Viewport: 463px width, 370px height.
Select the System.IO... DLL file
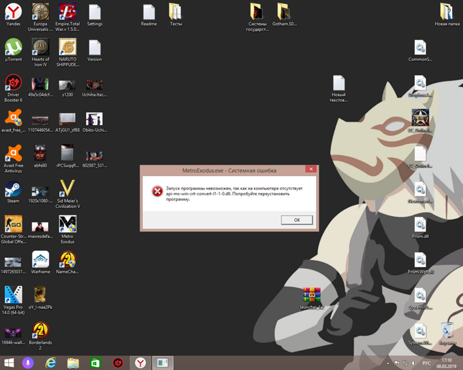tap(420, 298)
